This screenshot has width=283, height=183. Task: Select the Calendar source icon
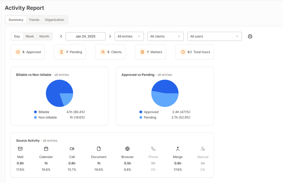[46, 149]
